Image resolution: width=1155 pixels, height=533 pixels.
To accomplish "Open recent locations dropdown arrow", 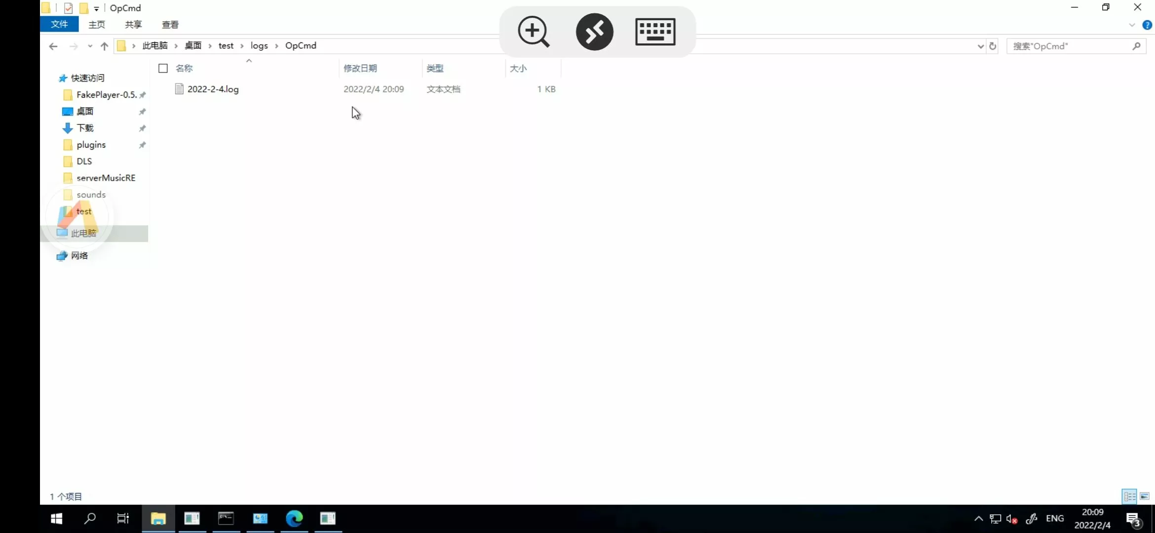I will tap(90, 46).
